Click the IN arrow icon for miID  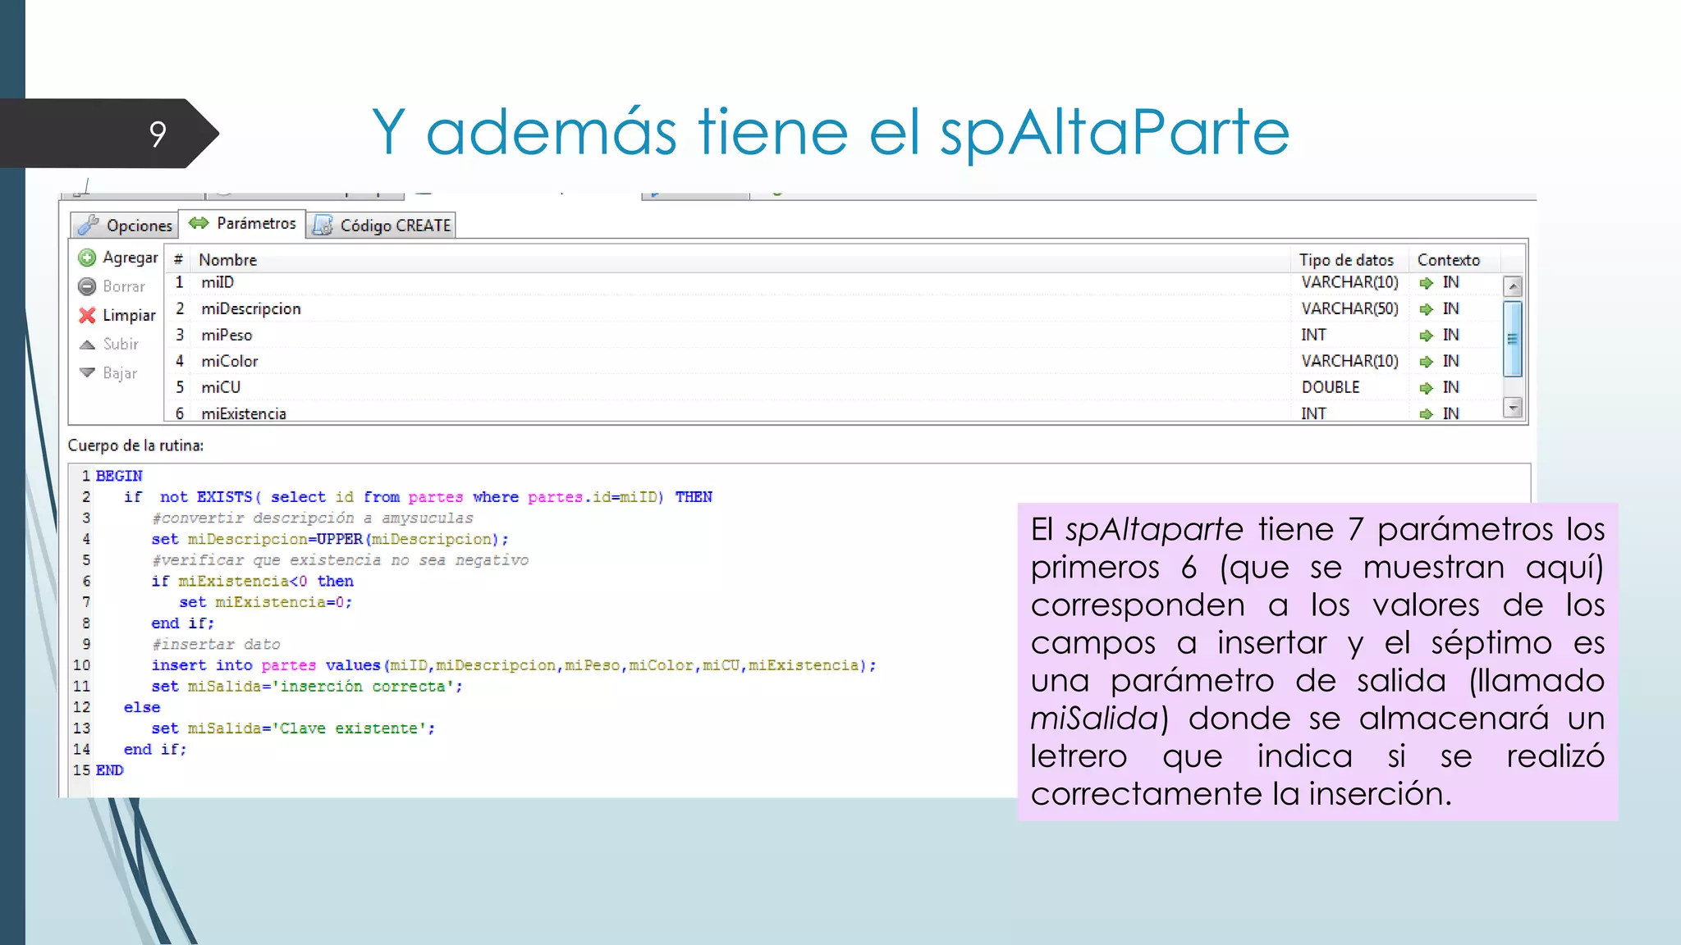tap(1427, 283)
